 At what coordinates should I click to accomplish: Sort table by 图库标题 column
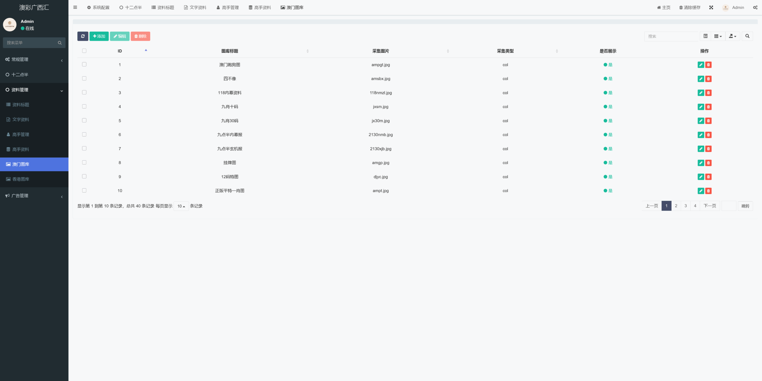click(230, 51)
